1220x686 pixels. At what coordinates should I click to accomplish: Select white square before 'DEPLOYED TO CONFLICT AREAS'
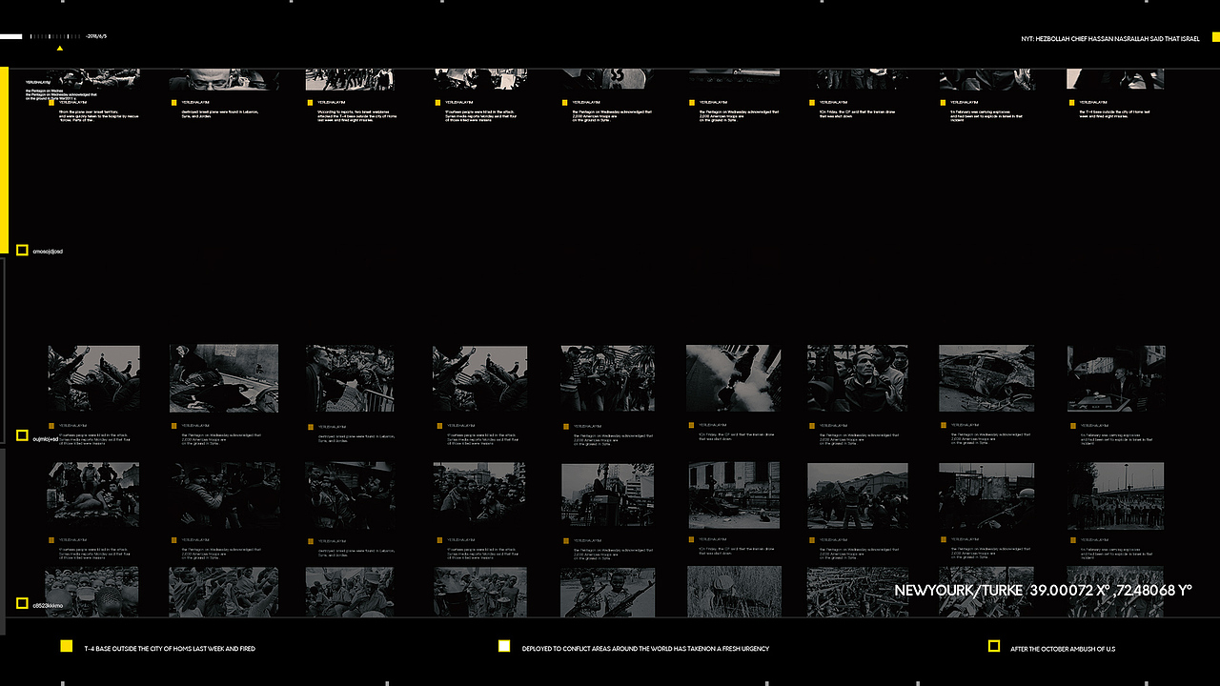coord(504,646)
